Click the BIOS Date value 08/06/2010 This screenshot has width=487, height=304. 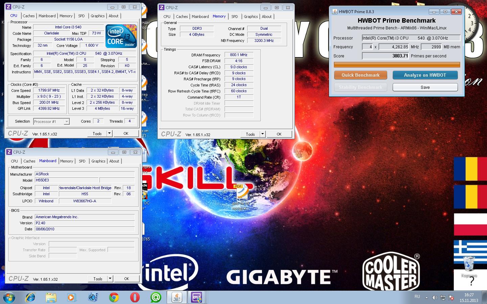click(85, 229)
